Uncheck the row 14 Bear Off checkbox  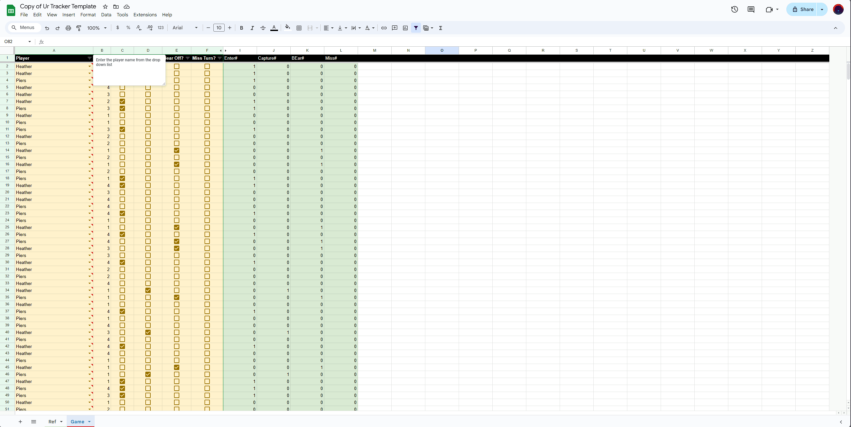tap(177, 150)
